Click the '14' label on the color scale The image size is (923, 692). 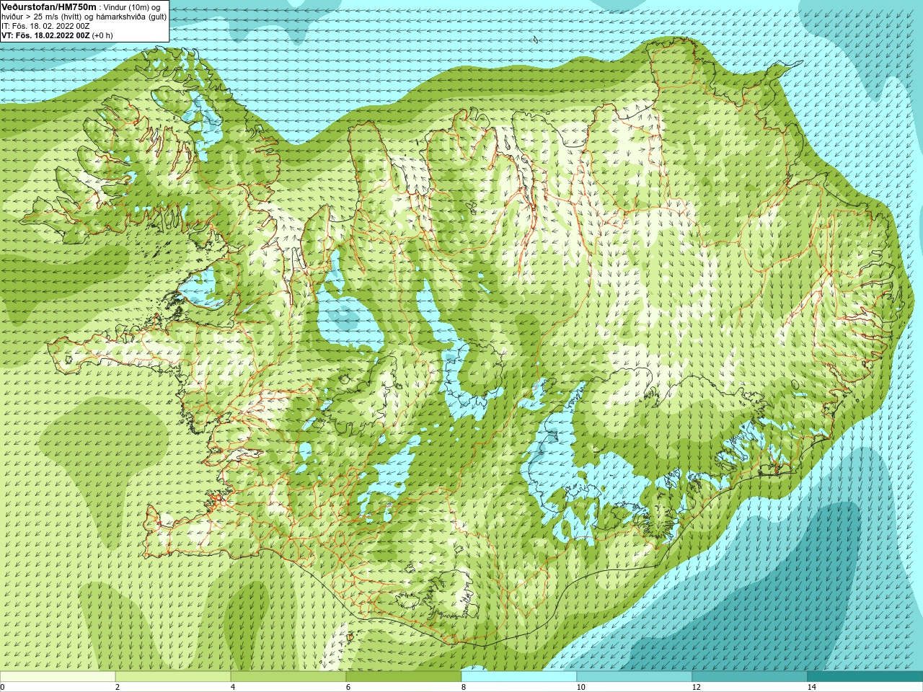811,687
